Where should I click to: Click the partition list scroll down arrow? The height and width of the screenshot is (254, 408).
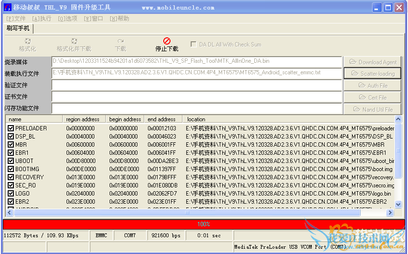tap(397, 205)
